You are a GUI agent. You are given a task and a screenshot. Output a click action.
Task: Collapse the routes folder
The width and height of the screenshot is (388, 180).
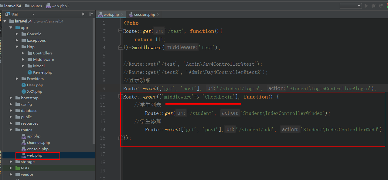(x=11, y=130)
